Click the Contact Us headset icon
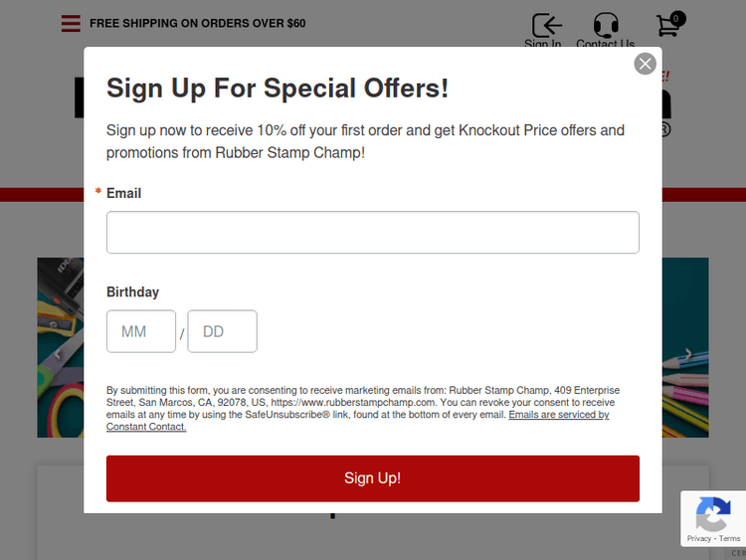 tap(605, 25)
